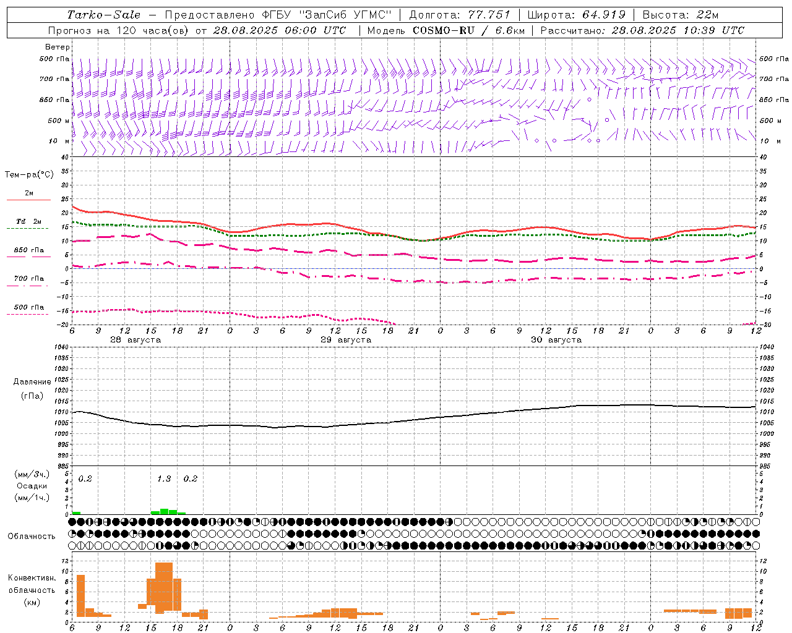The width and height of the screenshot is (792, 633).
Task: Click the tallest green precipitation bar
Action: click(164, 511)
